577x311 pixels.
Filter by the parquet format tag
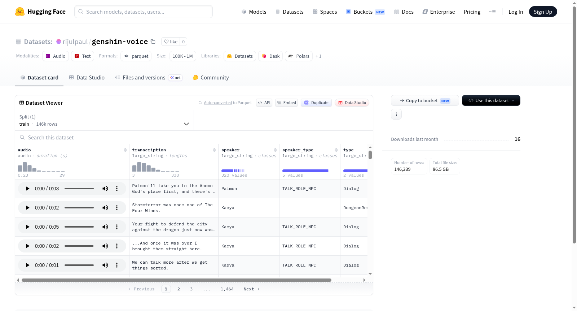point(136,56)
